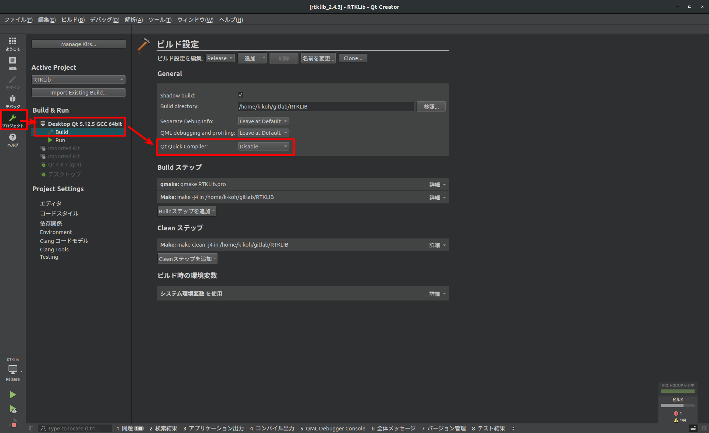Enable the Qt Quick Compiler dropdown
The image size is (709, 433).
coord(263,146)
